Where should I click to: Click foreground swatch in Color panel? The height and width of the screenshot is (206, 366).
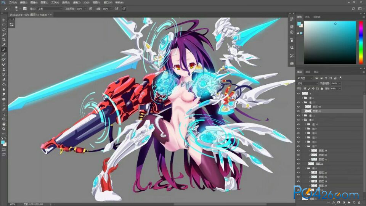tap(299, 24)
